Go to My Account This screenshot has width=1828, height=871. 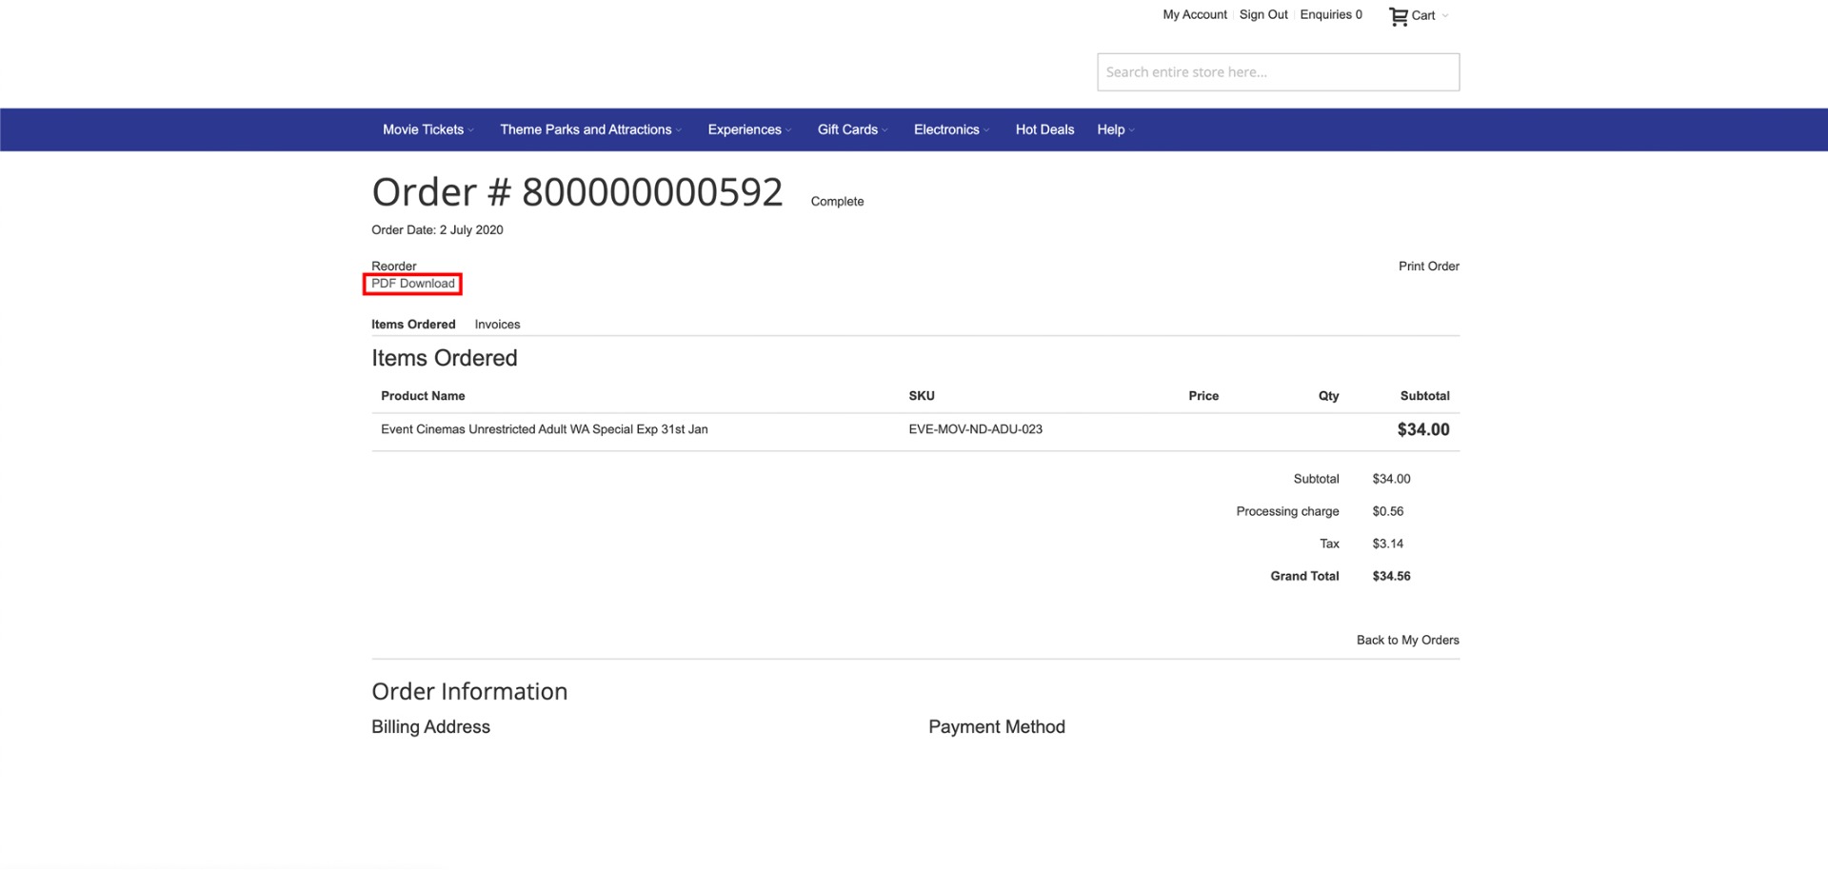(1194, 15)
